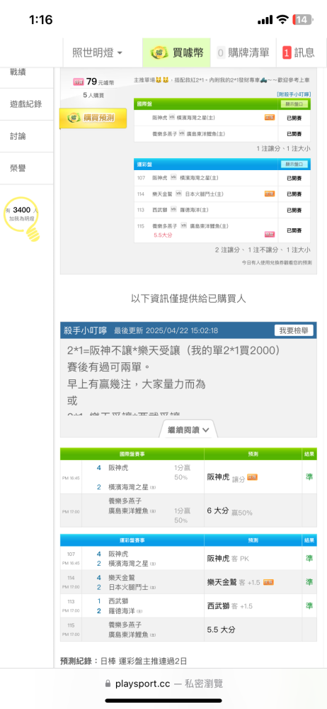Open the 購牌清單 purchase list
The height and width of the screenshot is (709, 327).
point(243,52)
